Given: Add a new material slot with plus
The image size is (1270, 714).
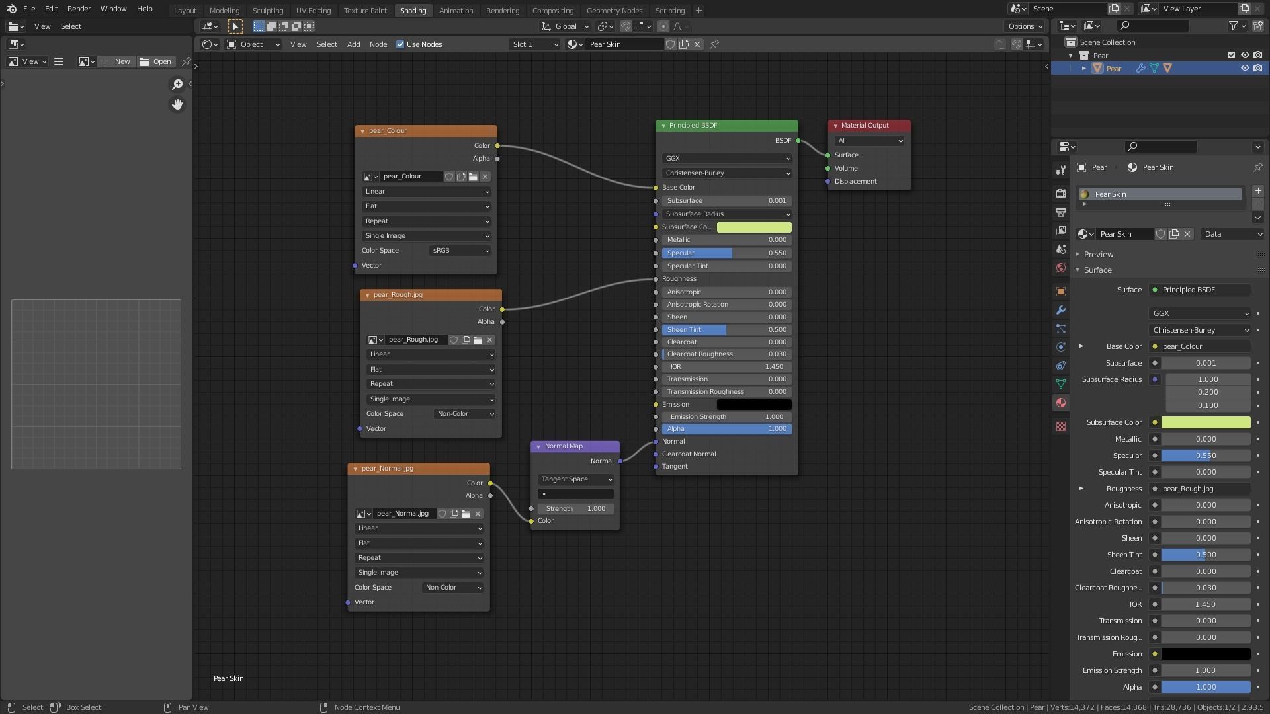Looking at the screenshot, I should coord(1257,191).
